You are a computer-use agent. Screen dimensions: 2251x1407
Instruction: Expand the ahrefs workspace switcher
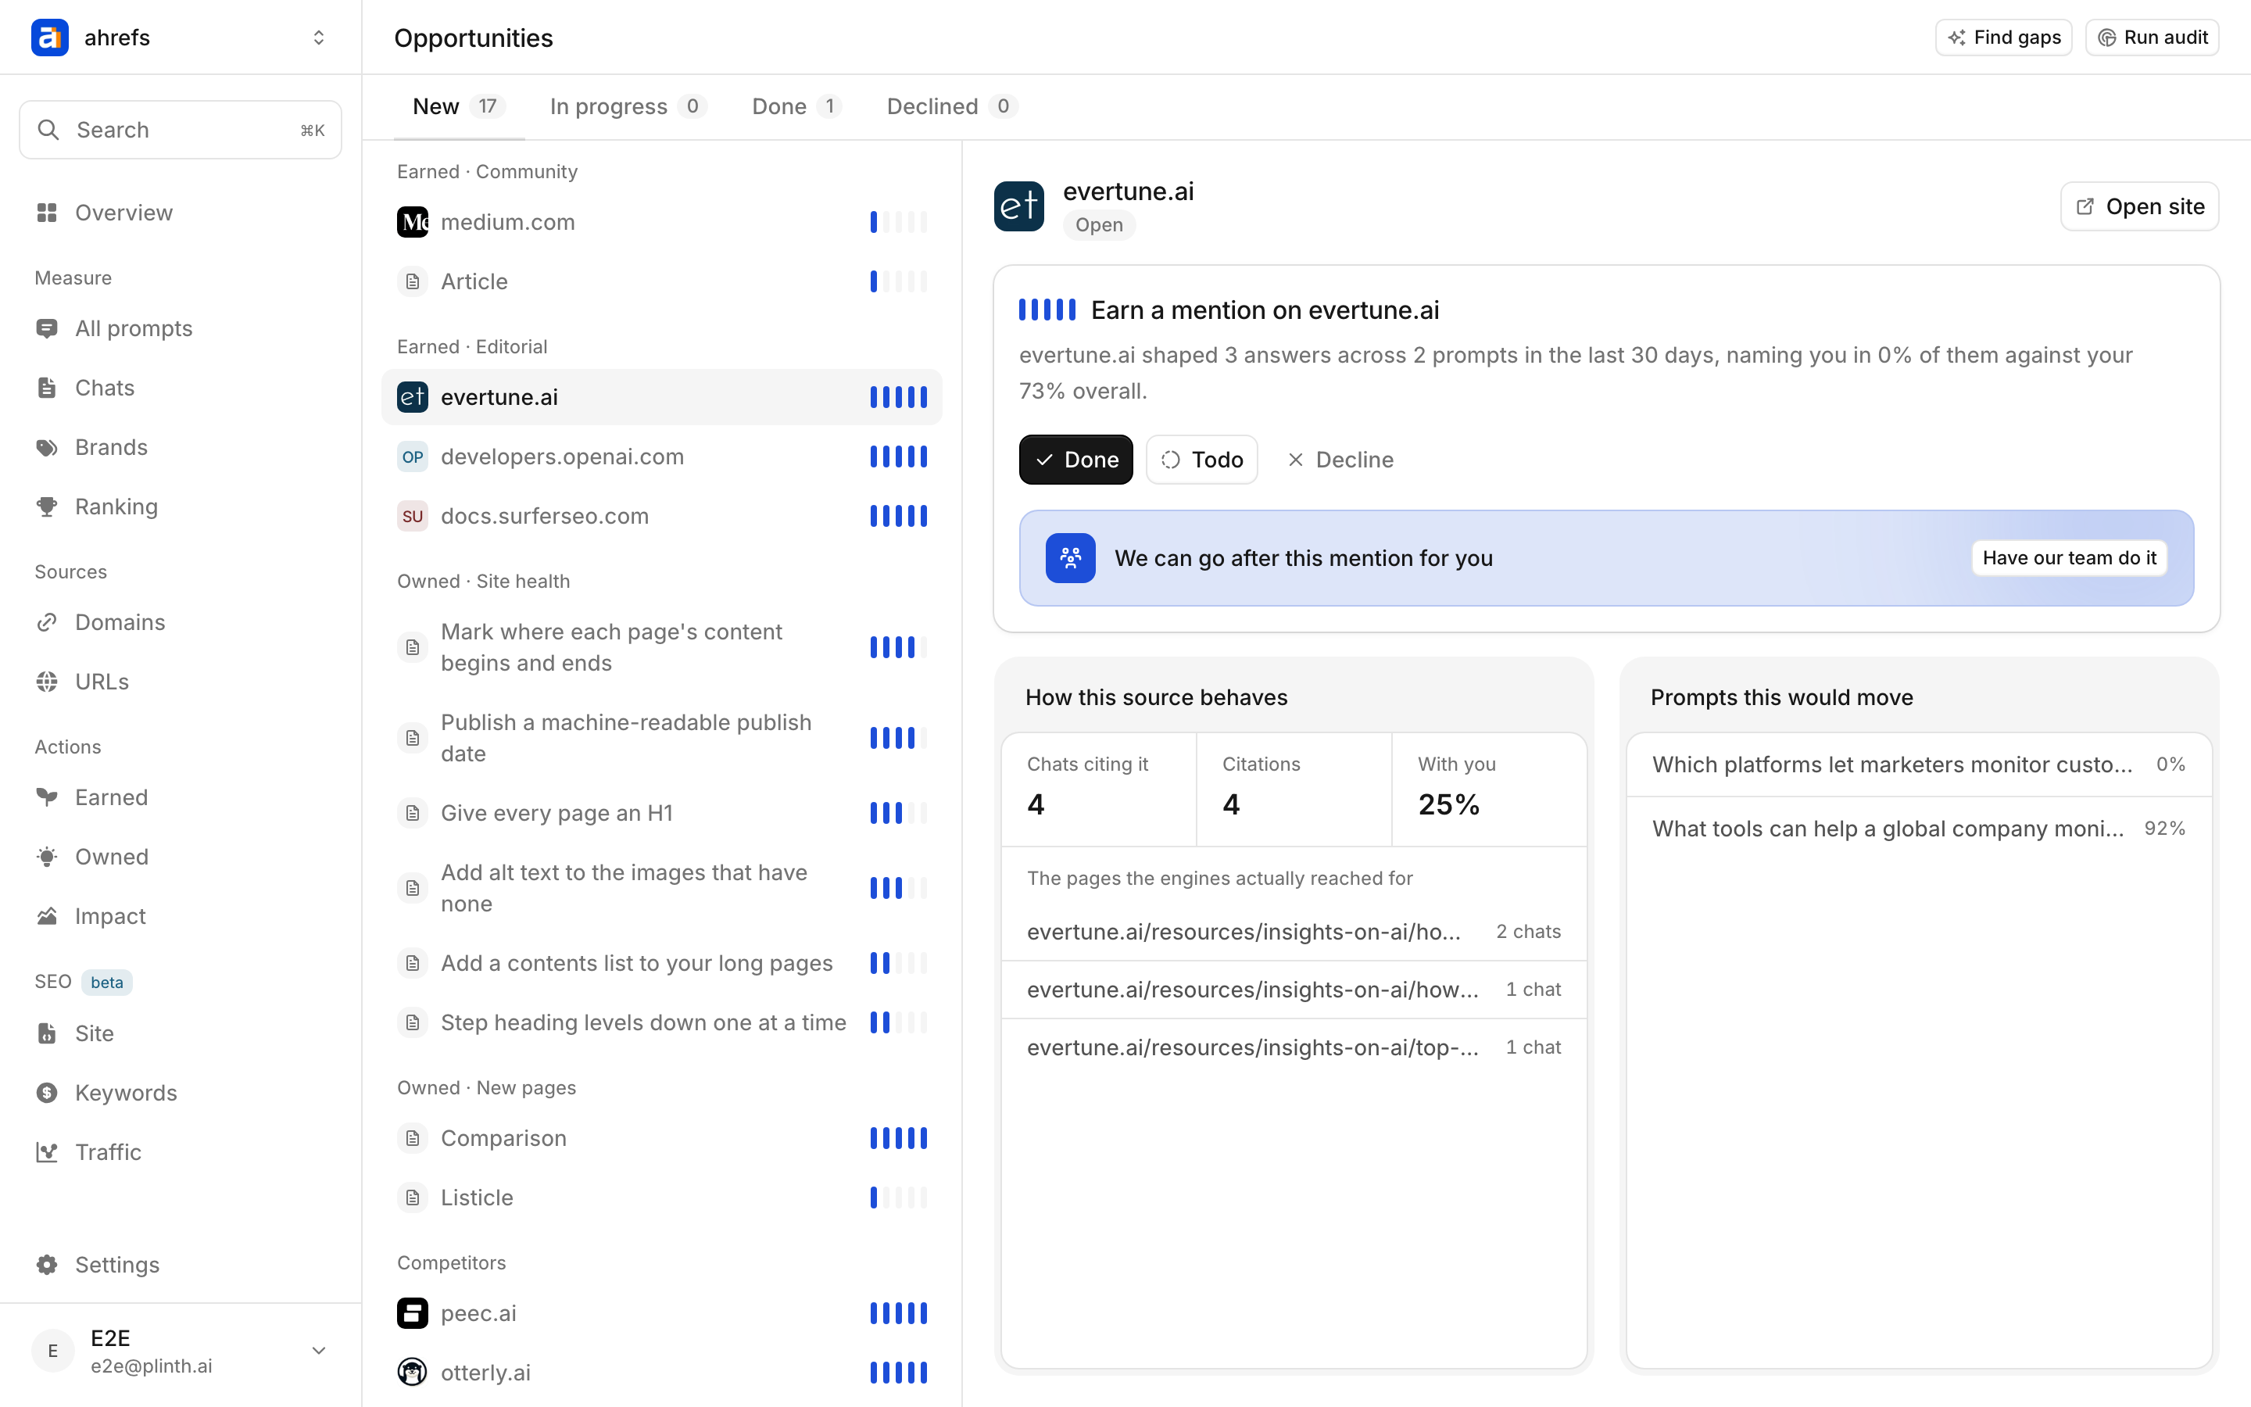[x=318, y=38]
